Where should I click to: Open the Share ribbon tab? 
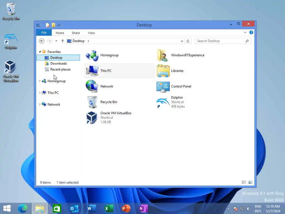point(76,33)
